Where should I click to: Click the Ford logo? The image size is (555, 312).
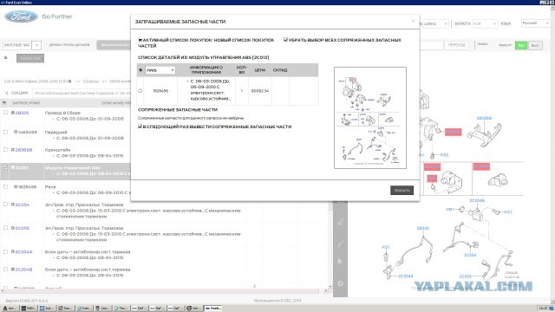pos(21,16)
